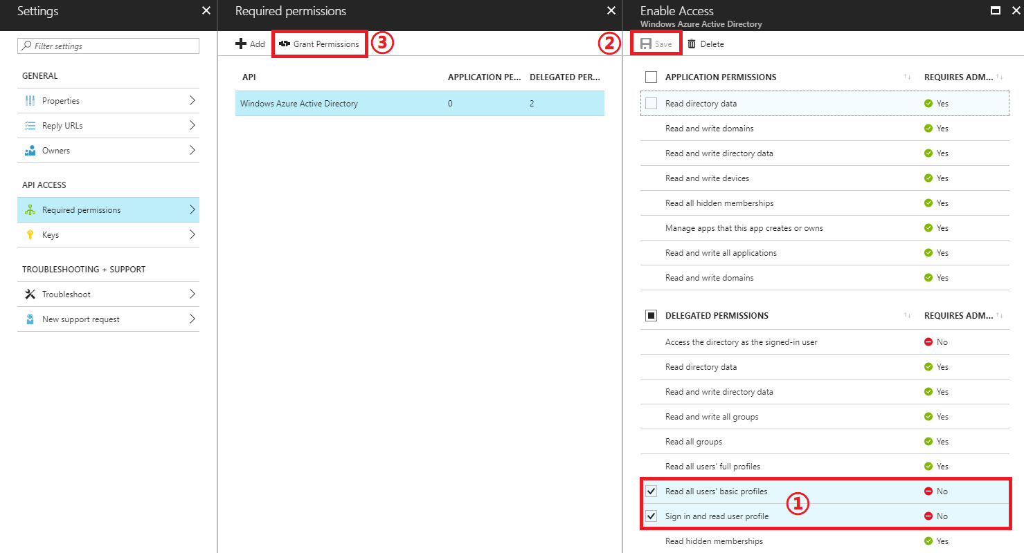Click the Filter settings search box
1024x553 pixels.
click(x=108, y=46)
